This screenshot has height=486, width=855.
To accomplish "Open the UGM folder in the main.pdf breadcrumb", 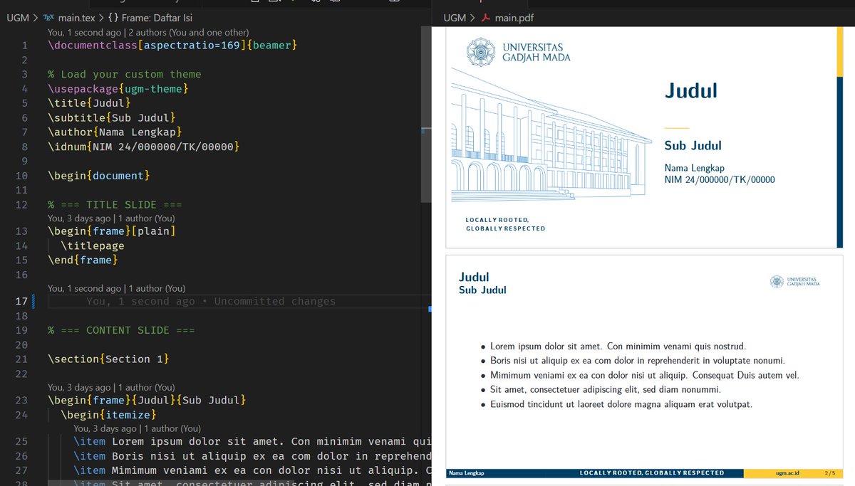I will click(455, 18).
